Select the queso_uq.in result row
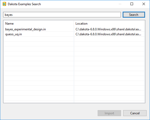 [74, 34]
